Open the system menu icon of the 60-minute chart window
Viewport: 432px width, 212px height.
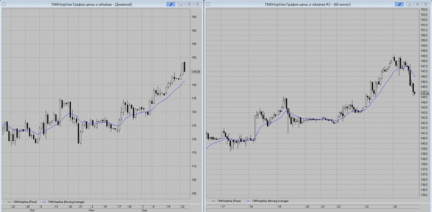tap(208, 4)
